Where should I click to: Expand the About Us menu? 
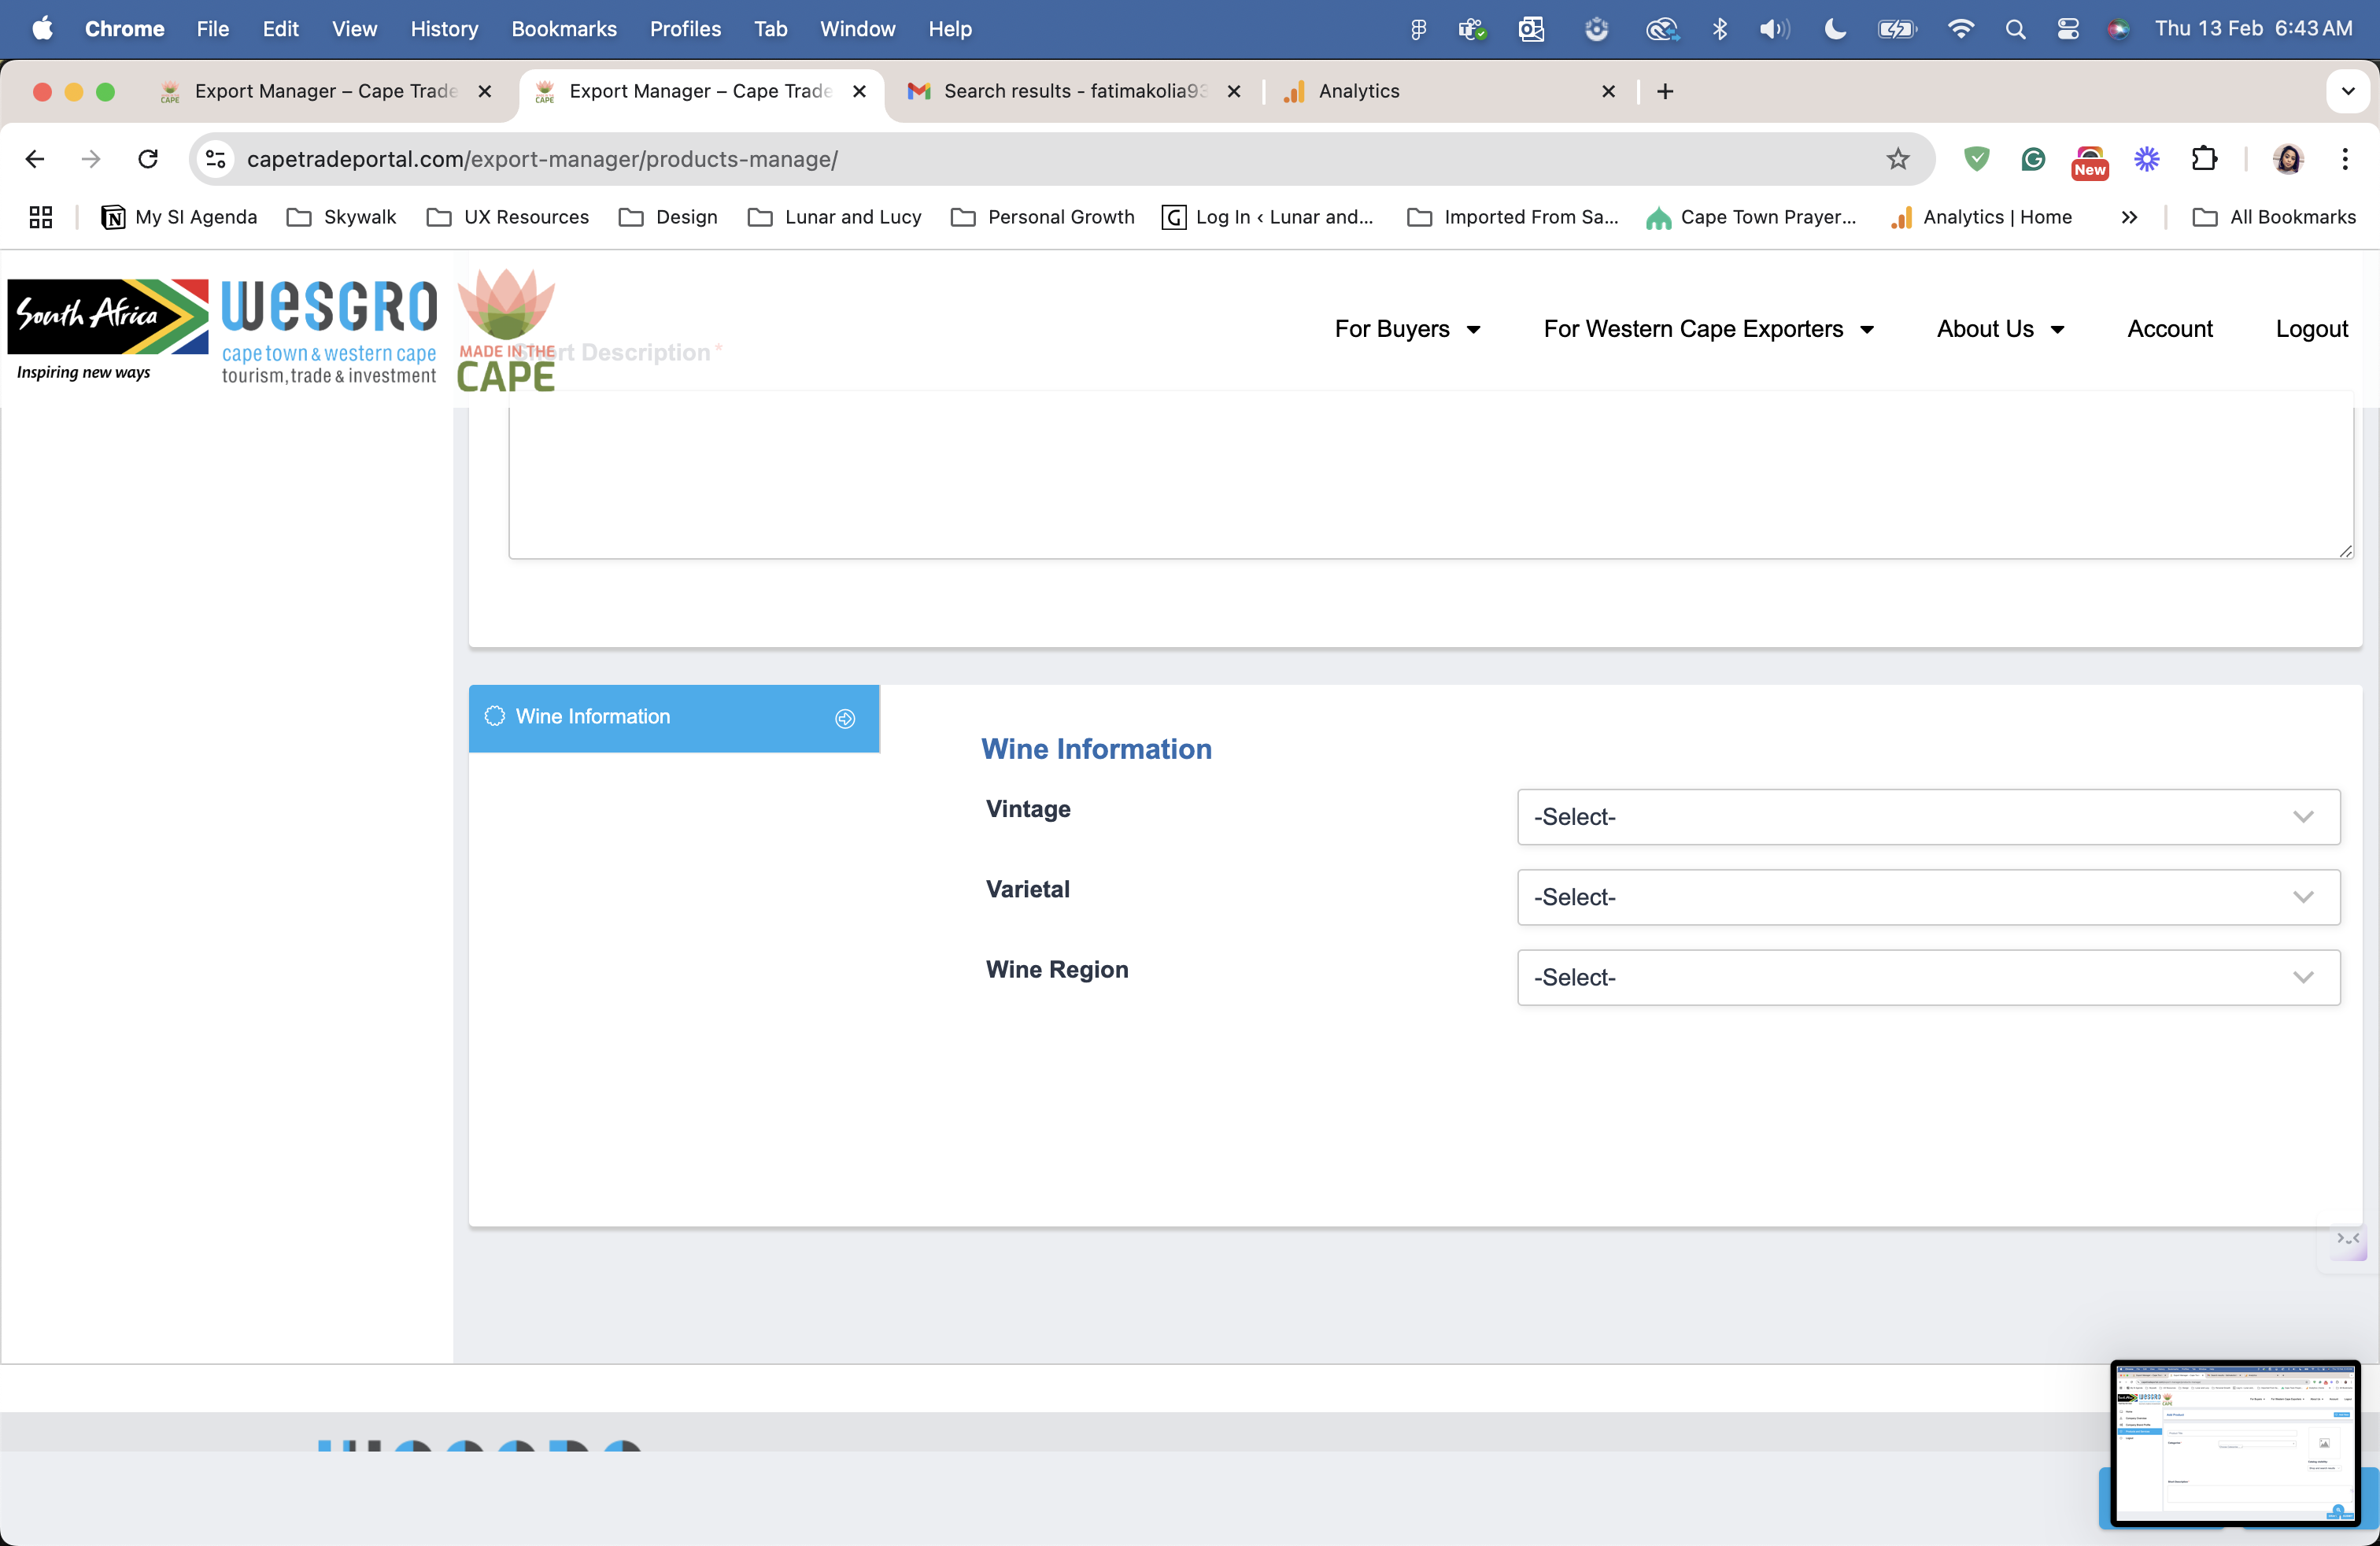click(2000, 329)
